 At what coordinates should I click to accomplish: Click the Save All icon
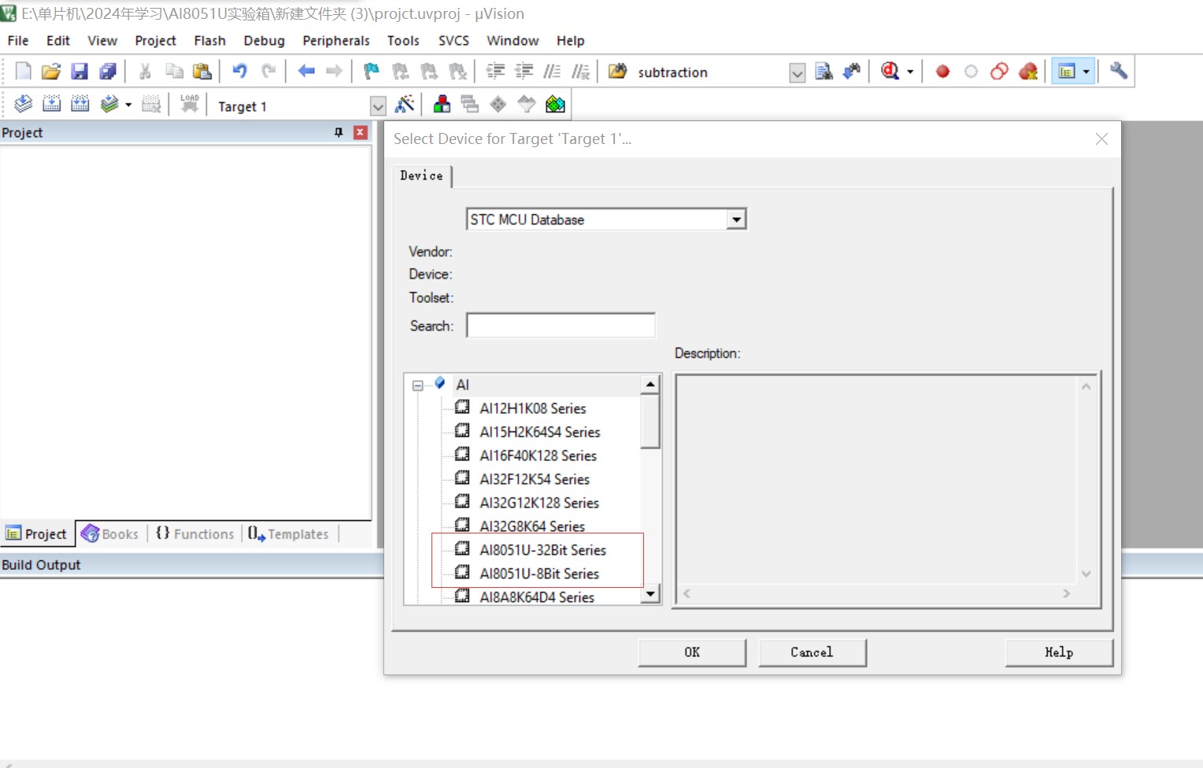108,72
